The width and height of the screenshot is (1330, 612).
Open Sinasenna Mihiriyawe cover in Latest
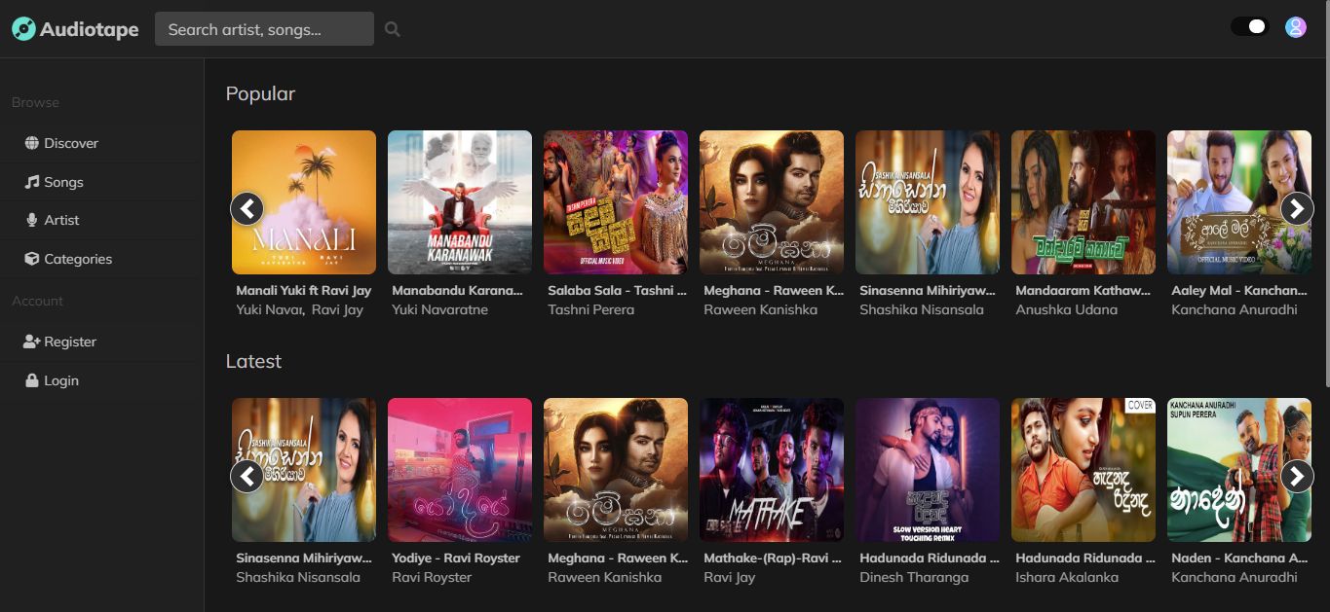[x=304, y=470]
